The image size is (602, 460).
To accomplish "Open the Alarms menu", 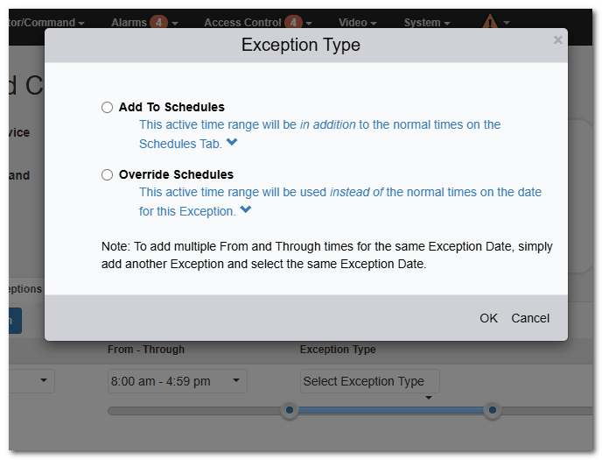I will (x=144, y=23).
